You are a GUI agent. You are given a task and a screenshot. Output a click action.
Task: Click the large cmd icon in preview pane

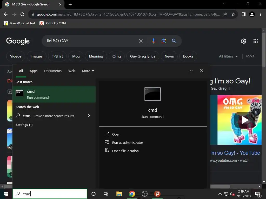152,94
